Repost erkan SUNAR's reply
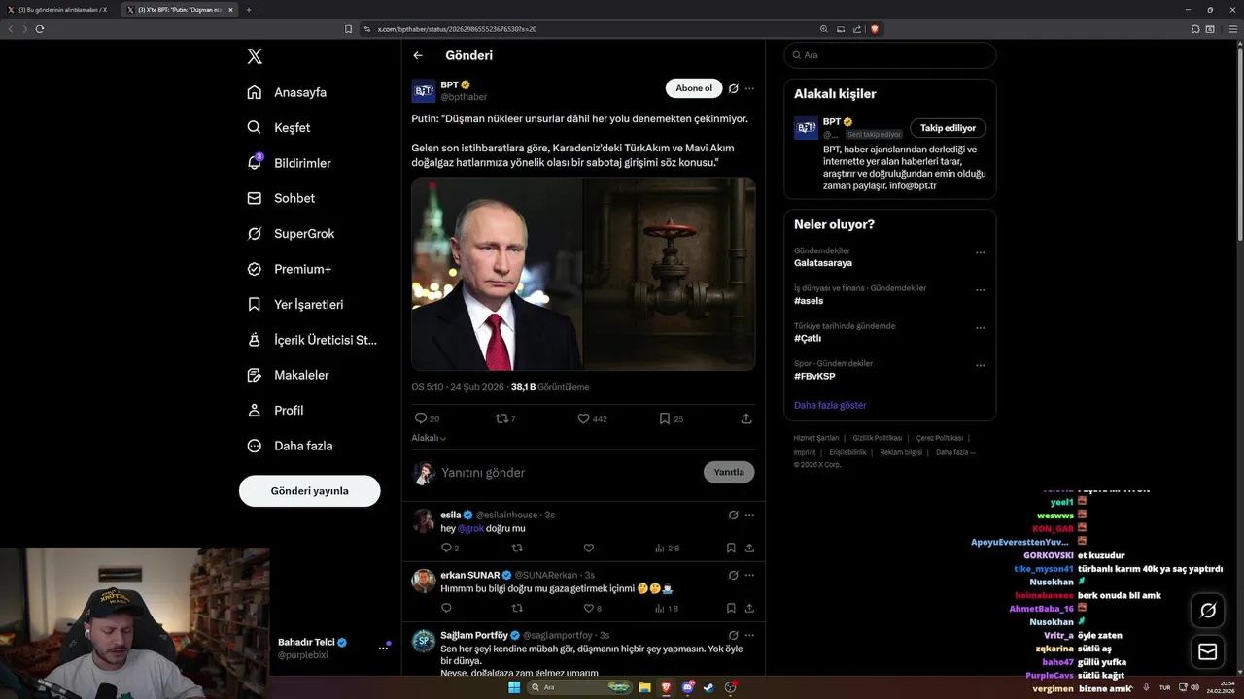Viewport: 1244px width, 699px height. [x=517, y=608]
